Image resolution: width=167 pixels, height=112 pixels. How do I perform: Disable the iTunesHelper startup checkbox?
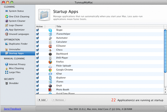37,34
